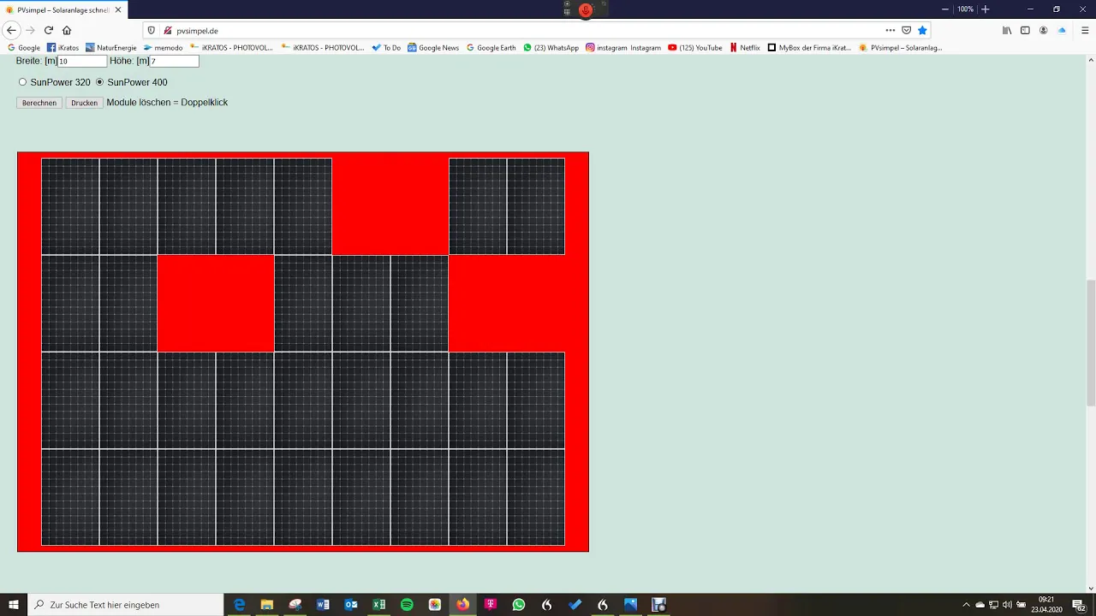Screen dimensions: 1096x616
Task: Select the SunPower 320 radio button
Action: (x=23, y=82)
